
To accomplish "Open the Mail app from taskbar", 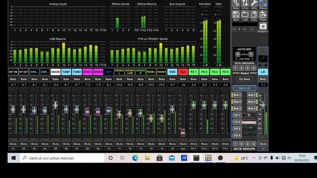I will pyautogui.click(x=172, y=158).
